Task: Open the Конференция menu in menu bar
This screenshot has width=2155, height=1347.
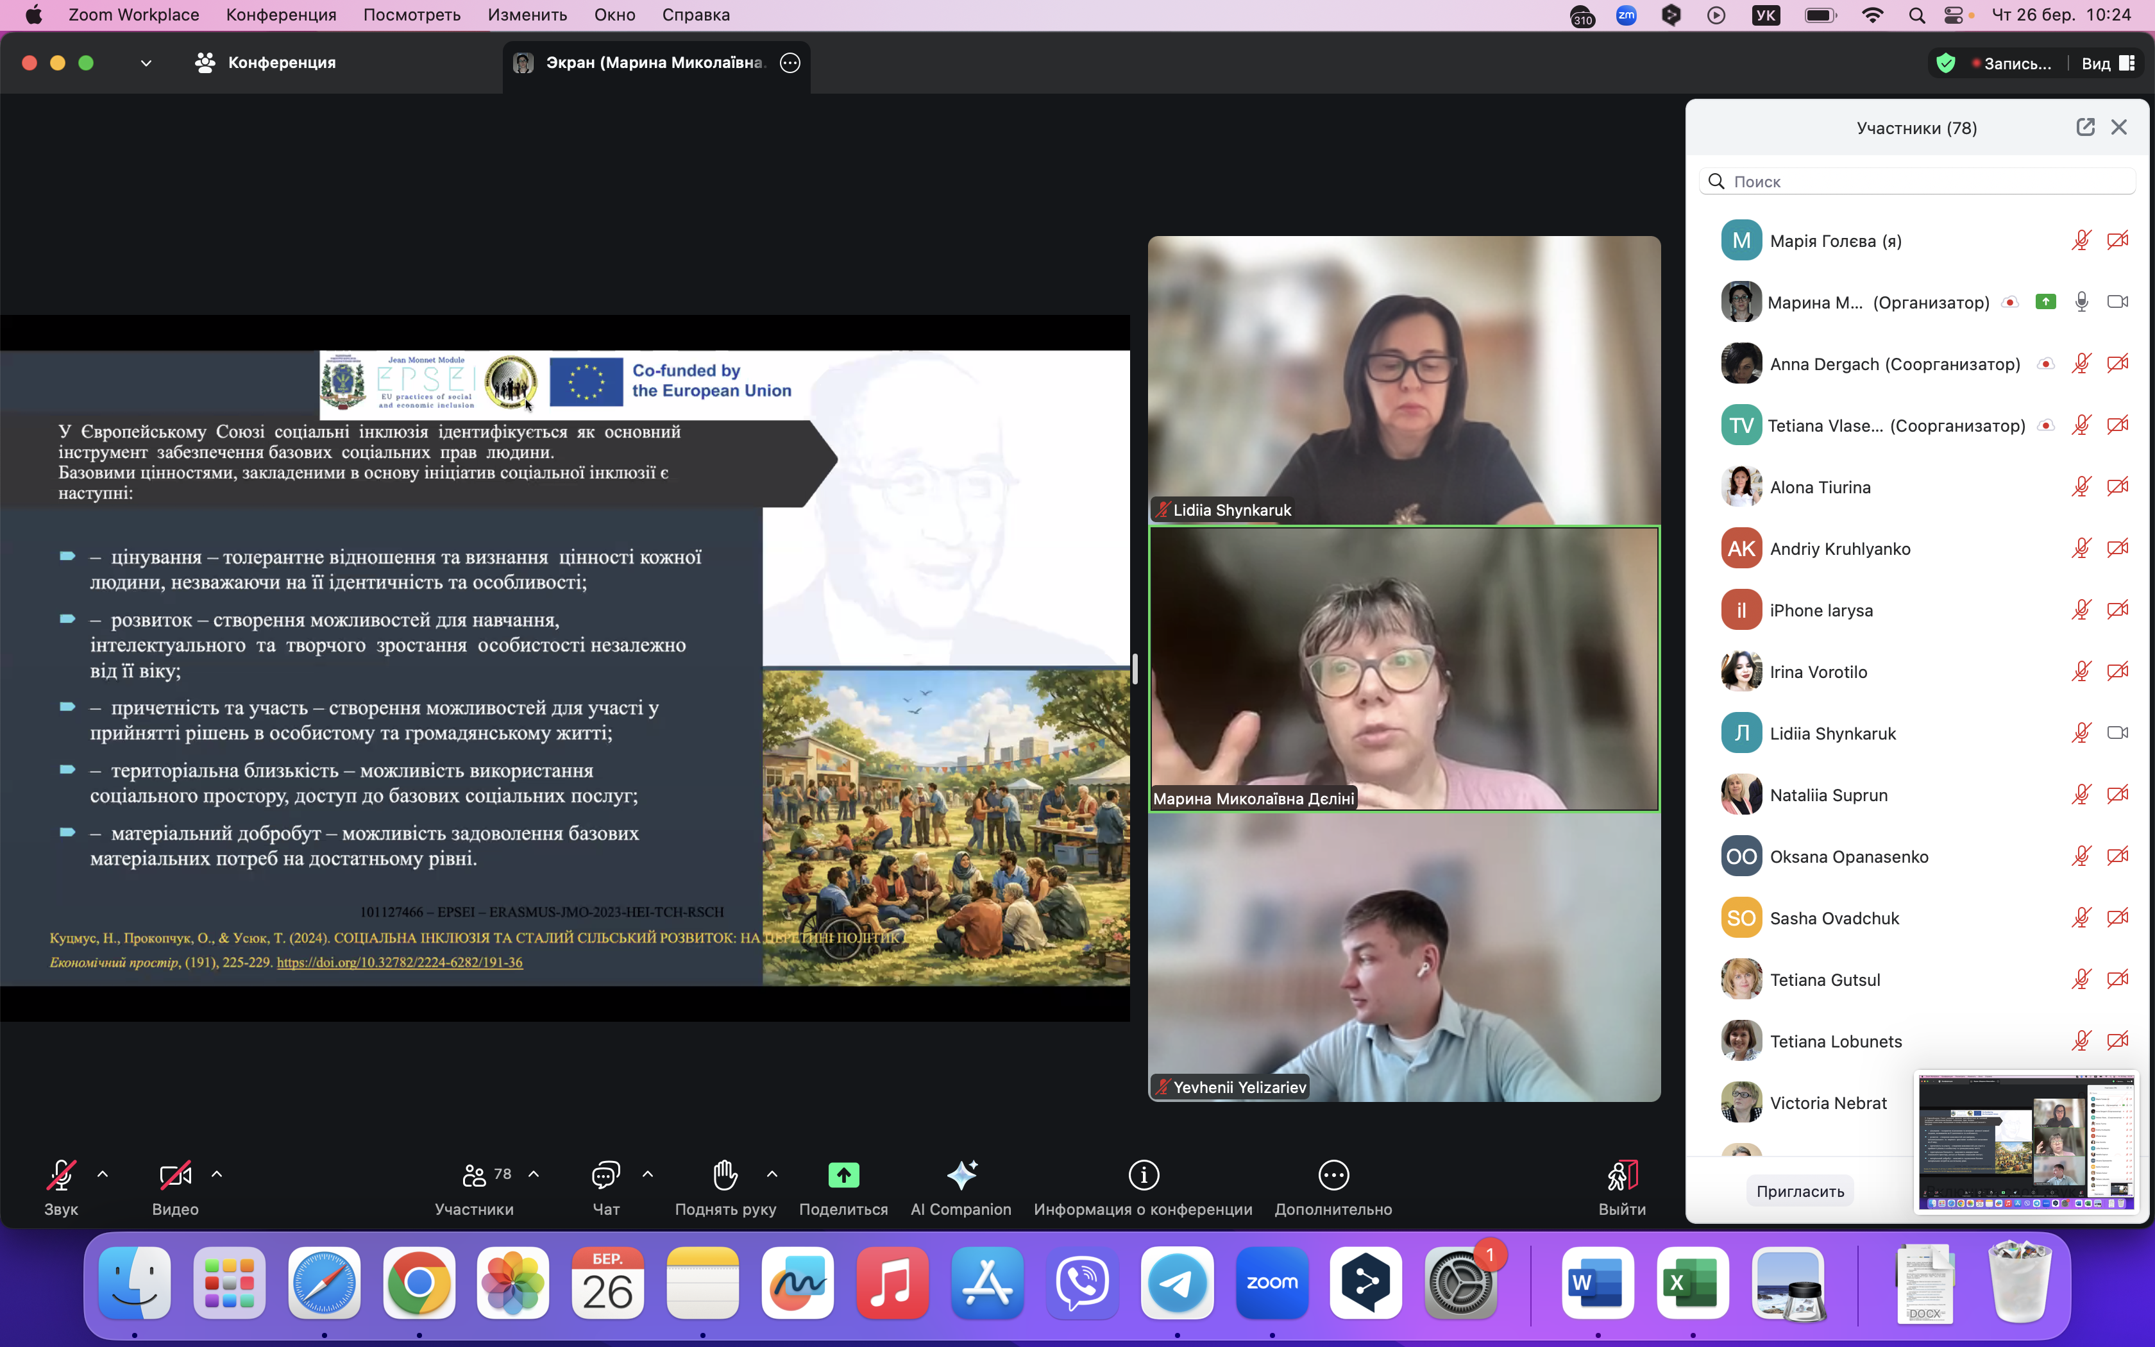Action: pos(280,14)
